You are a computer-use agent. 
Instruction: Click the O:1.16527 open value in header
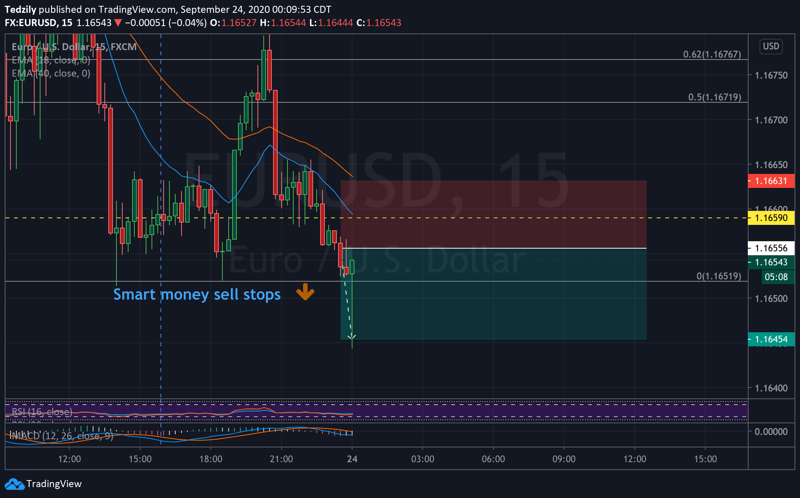233,23
